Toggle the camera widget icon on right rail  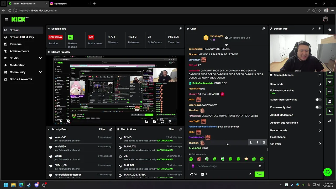[330, 101]
